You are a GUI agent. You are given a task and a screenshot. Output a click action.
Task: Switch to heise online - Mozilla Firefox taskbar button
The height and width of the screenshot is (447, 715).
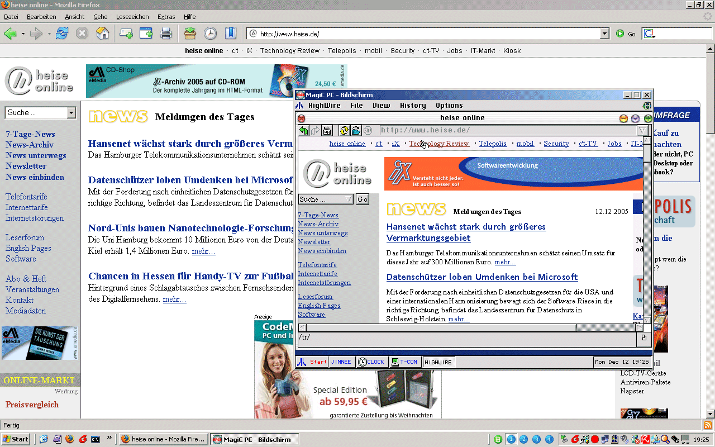[164, 439]
